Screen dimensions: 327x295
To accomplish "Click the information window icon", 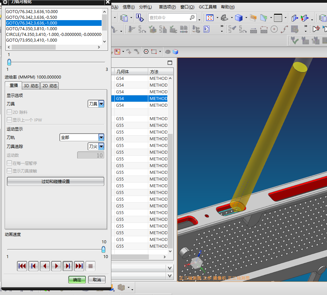I will click(x=140, y=17).
